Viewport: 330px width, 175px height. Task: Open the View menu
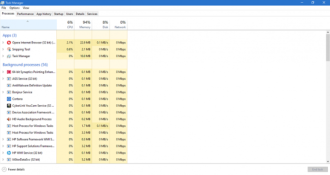coord(26,8)
